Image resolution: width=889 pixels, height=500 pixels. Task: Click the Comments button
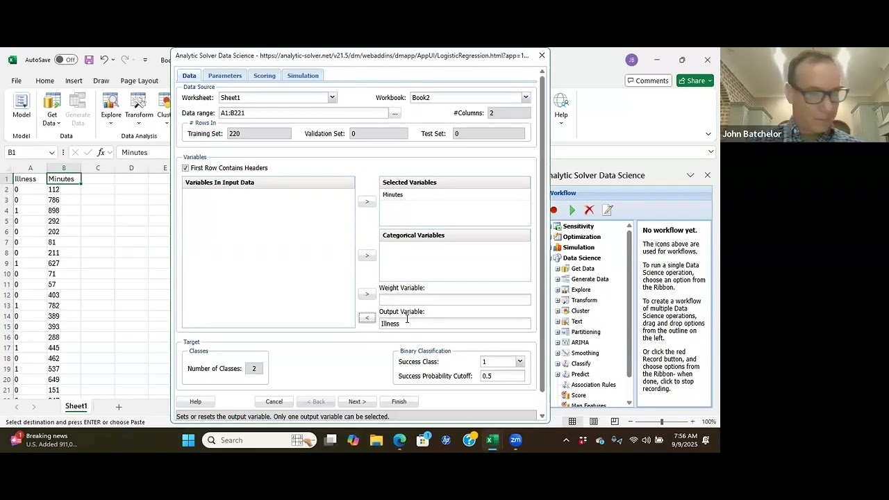(x=647, y=81)
